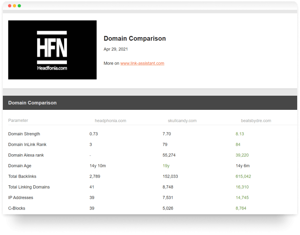Open the www.link-assistant.com link
The image size is (300, 235).
click(x=142, y=63)
